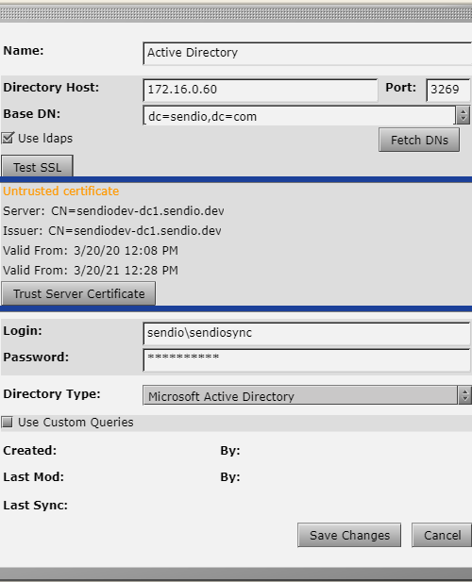Click the Directory Type dropdown arrow
The width and height of the screenshot is (472, 582).
464,395
